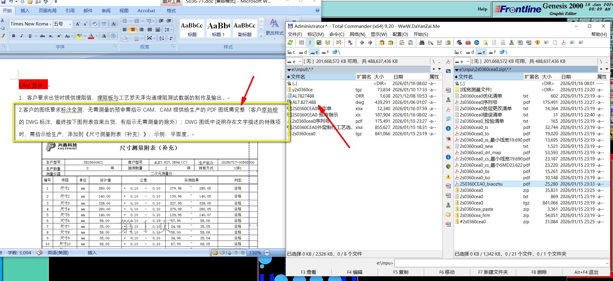The width and height of the screenshot is (613, 281).
Task: Toggle align text left in Word
Action: (125, 30)
